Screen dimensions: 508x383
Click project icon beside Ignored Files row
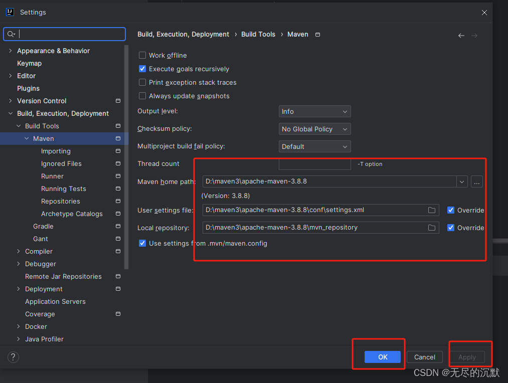tap(118, 163)
